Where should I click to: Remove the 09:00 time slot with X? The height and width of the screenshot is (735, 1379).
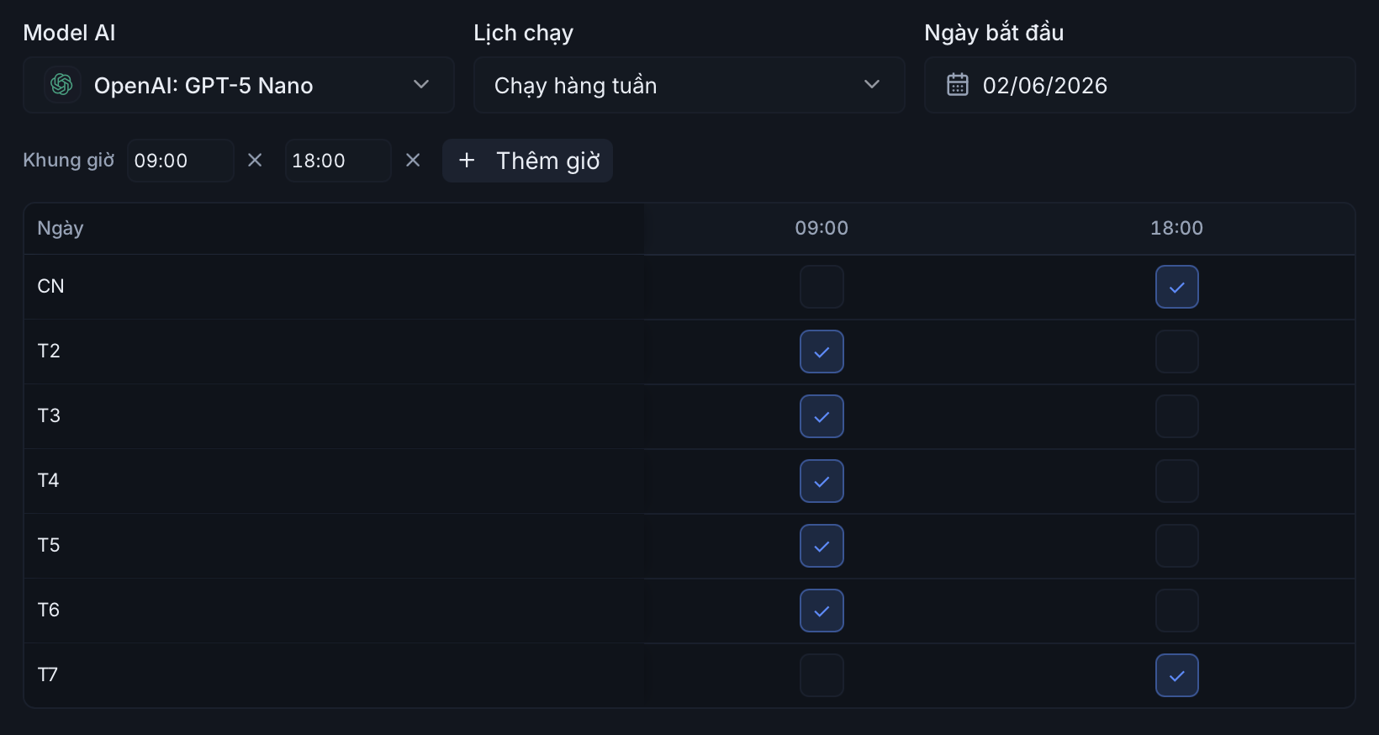(255, 160)
